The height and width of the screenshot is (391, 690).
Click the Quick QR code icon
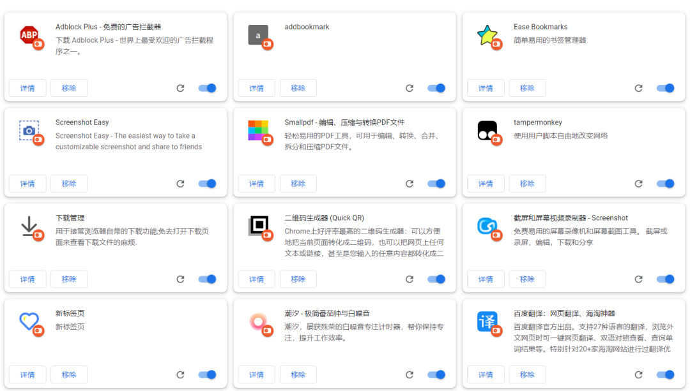point(258,226)
